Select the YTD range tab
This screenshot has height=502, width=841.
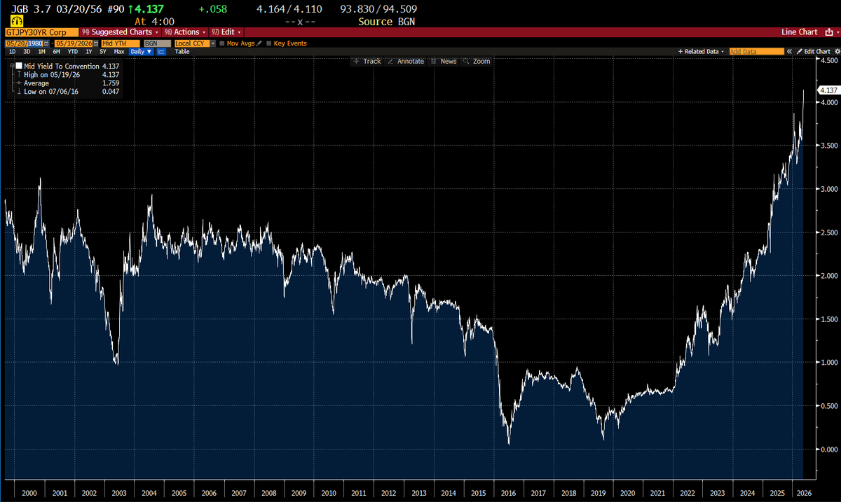click(72, 51)
